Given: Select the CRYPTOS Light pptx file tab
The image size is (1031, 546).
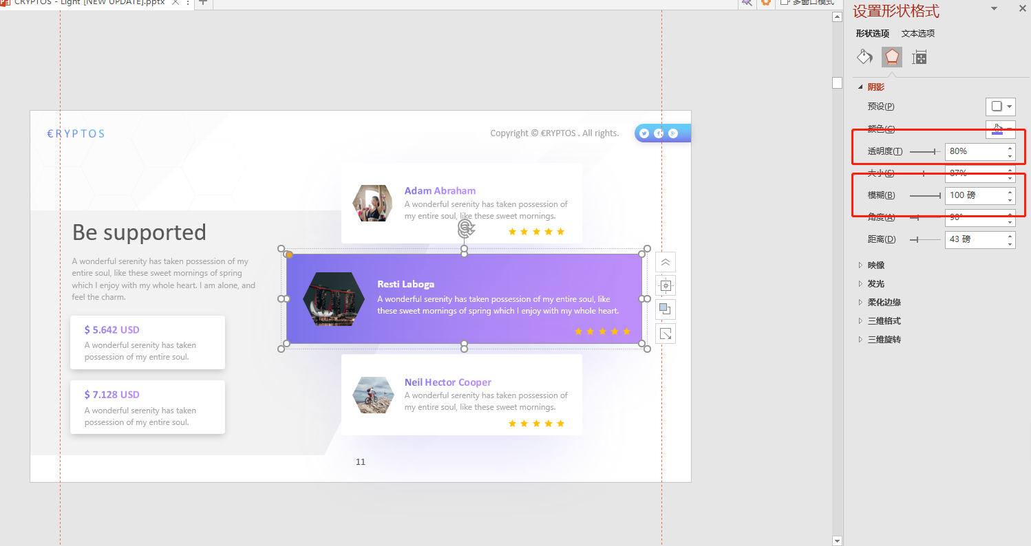Looking at the screenshot, I should point(89,3).
